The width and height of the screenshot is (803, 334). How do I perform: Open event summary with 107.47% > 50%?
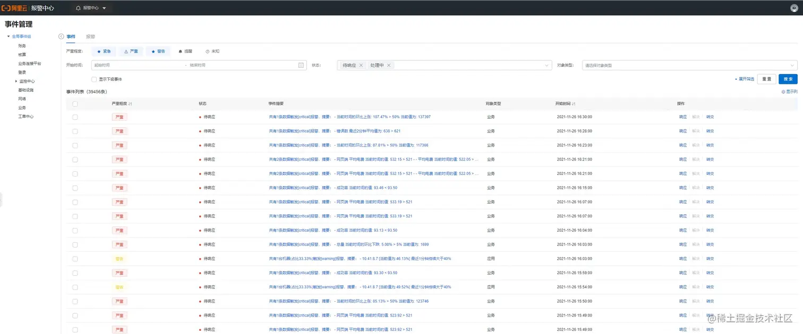coord(350,117)
